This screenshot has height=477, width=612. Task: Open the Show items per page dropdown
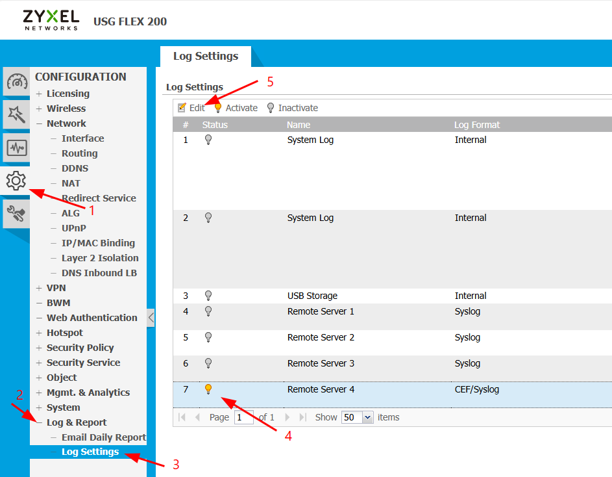tap(368, 417)
